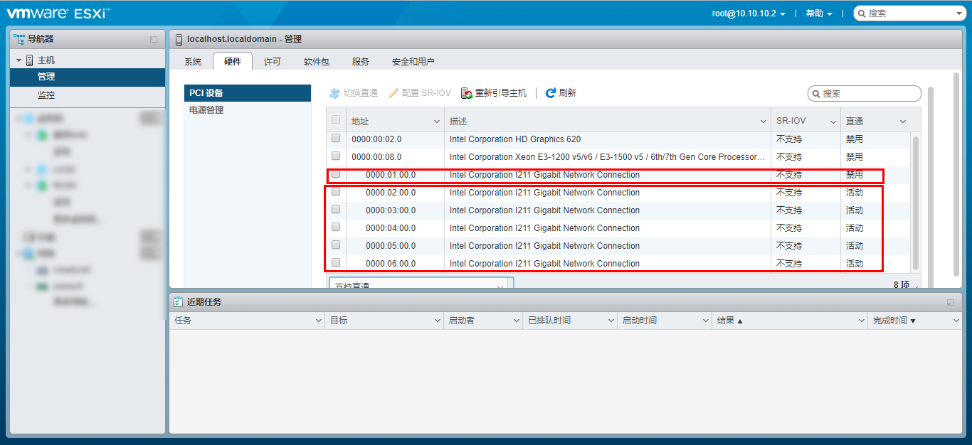972x445 pixels.
Task: Collapse the Host (主机) tree node
Action: pos(19,60)
